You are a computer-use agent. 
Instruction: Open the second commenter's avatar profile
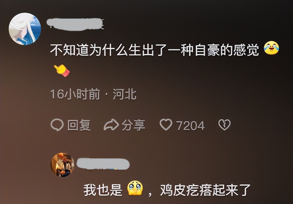click(x=63, y=165)
